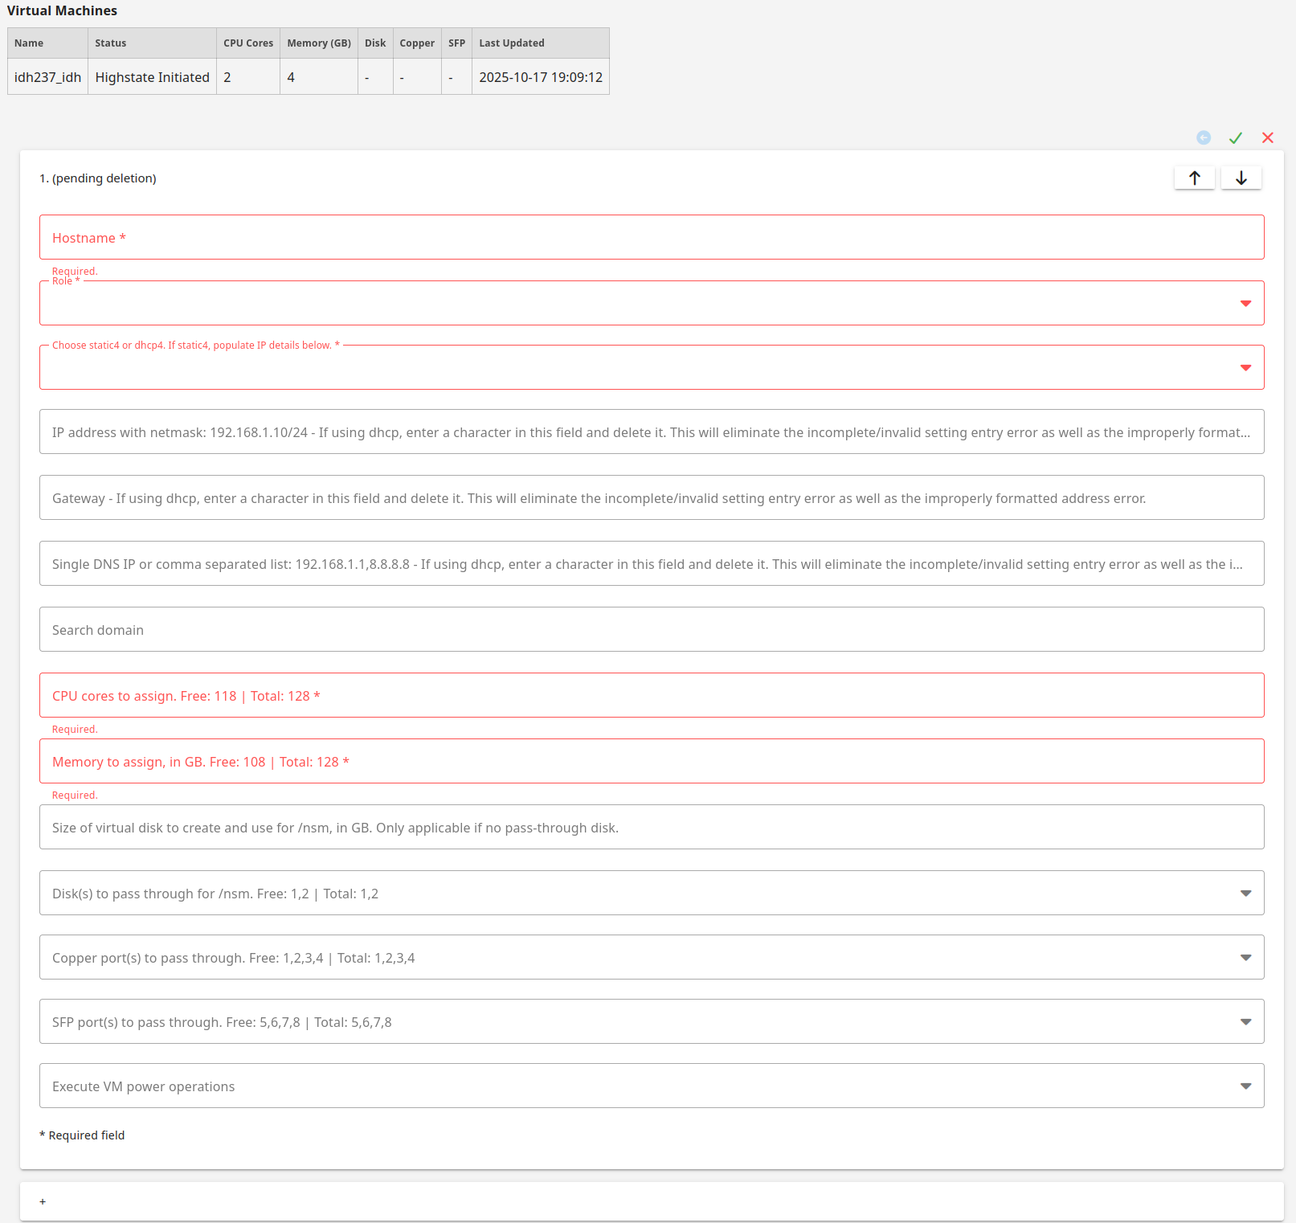The height and width of the screenshot is (1223, 1296).
Task: Click the plus icon to add entry
Action: pyautogui.click(x=43, y=1201)
